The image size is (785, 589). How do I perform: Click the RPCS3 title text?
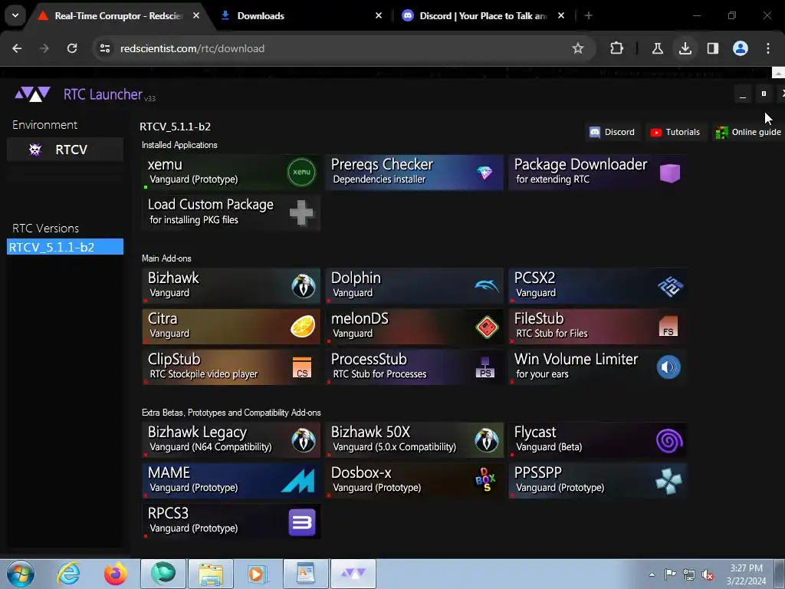[168, 513]
